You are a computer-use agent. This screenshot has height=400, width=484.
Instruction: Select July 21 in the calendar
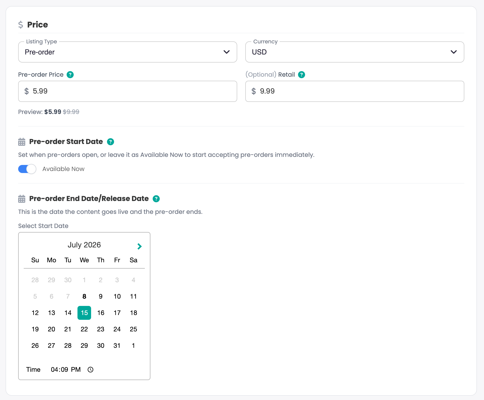click(68, 329)
